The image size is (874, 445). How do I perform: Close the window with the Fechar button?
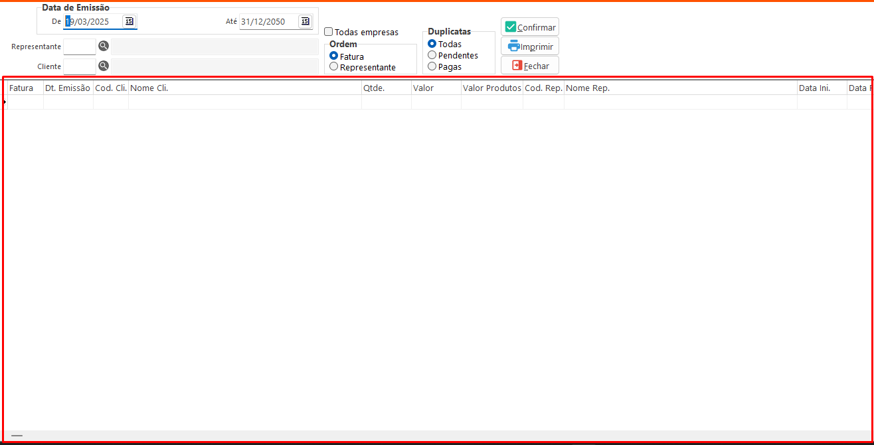pos(530,66)
